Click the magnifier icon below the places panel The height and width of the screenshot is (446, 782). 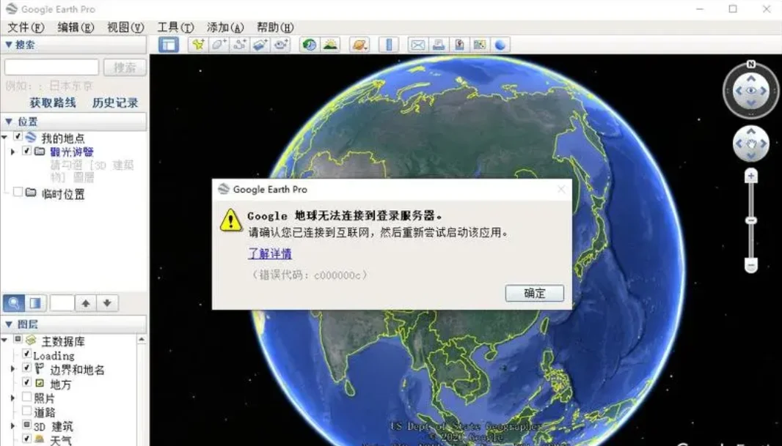click(14, 302)
